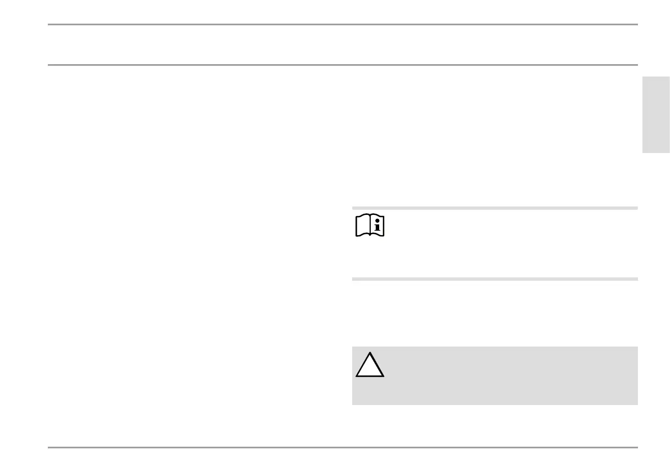Click the footer horizontal rule line
The image size is (670, 472).
[x=343, y=447]
